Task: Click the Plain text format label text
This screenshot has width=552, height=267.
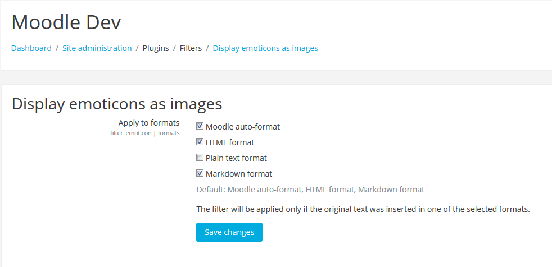Action: [236, 158]
